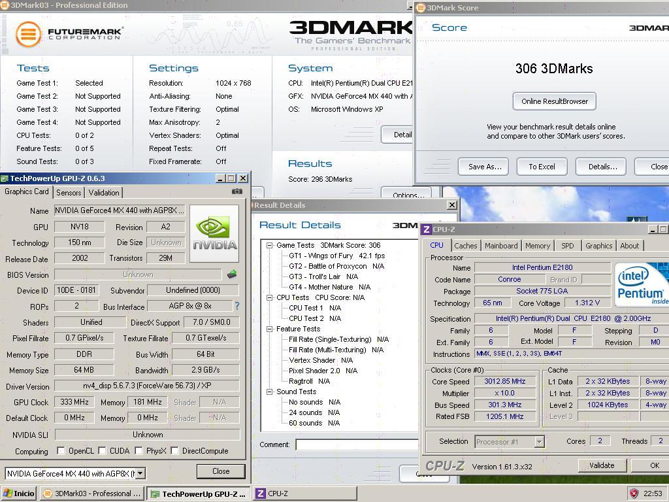Viewport: 669px width, 502px height.
Task: Enable the OpenCL checkbox
Action: (x=61, y=451)
